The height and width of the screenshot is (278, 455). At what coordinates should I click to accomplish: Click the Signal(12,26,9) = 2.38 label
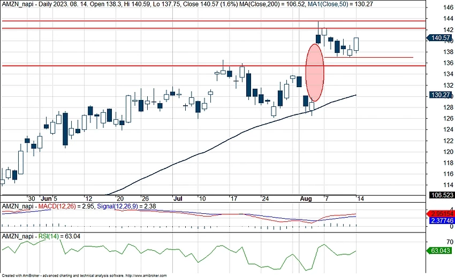click(x=126, y=206)
